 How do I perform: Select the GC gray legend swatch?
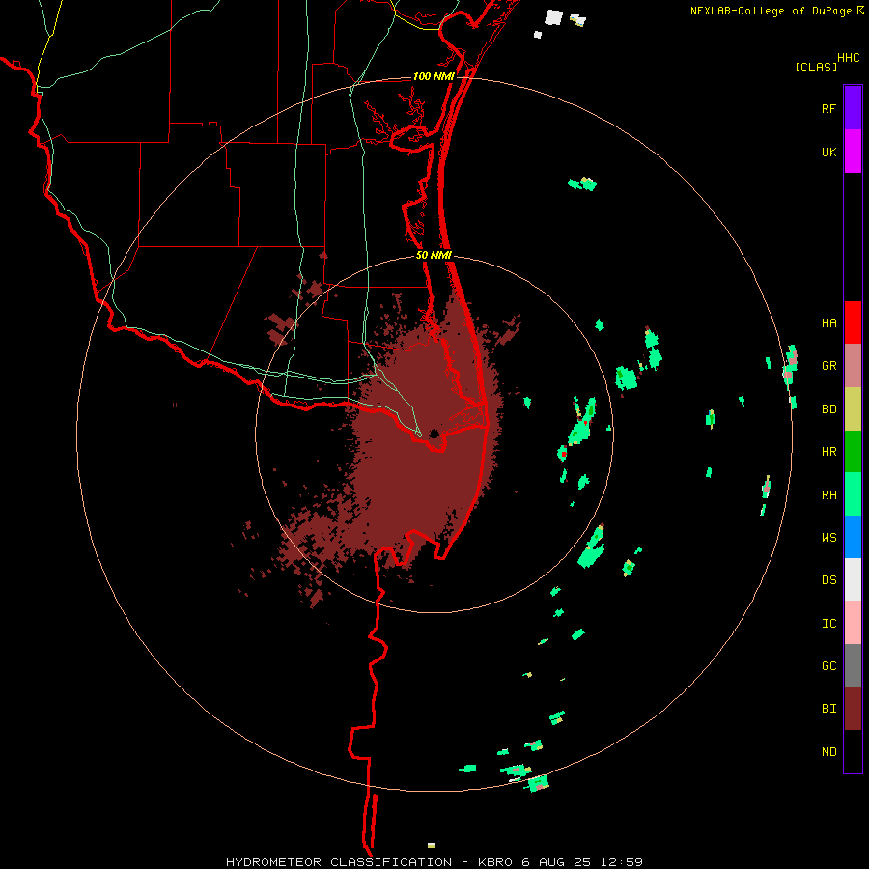pyautogui.click(x=853, y=665)
